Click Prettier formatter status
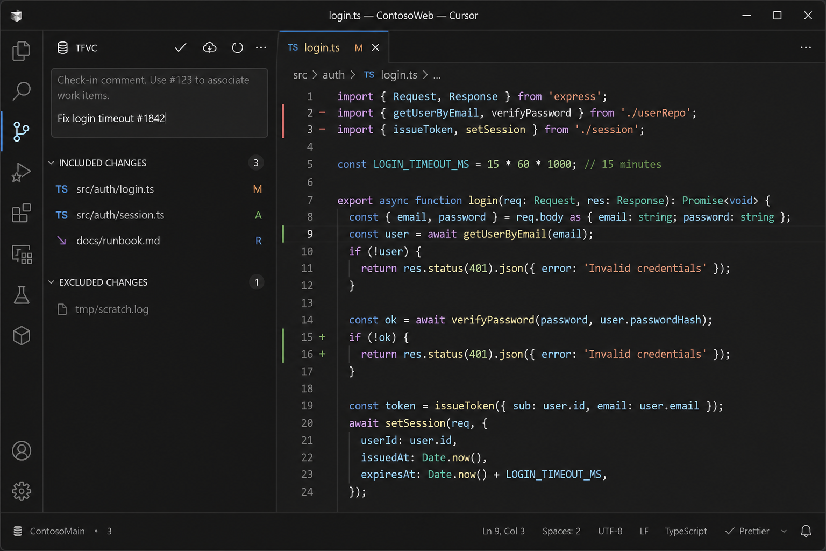Viewport: 826px width, 551px height. 747,531
